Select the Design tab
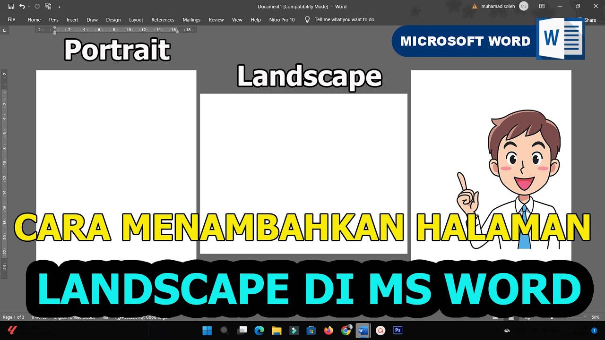This screenshot has height=340, width=605. click(x=113, y=20)
